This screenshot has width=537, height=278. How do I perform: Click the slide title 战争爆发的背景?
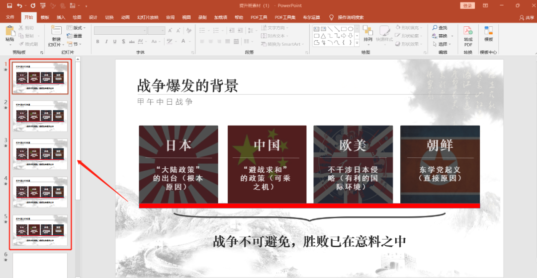click(187, 85)
